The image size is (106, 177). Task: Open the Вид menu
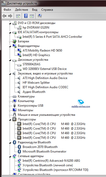35,10
